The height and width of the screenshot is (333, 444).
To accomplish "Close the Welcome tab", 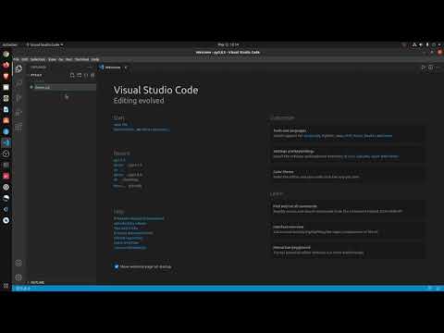I will [x=126, y=68].
